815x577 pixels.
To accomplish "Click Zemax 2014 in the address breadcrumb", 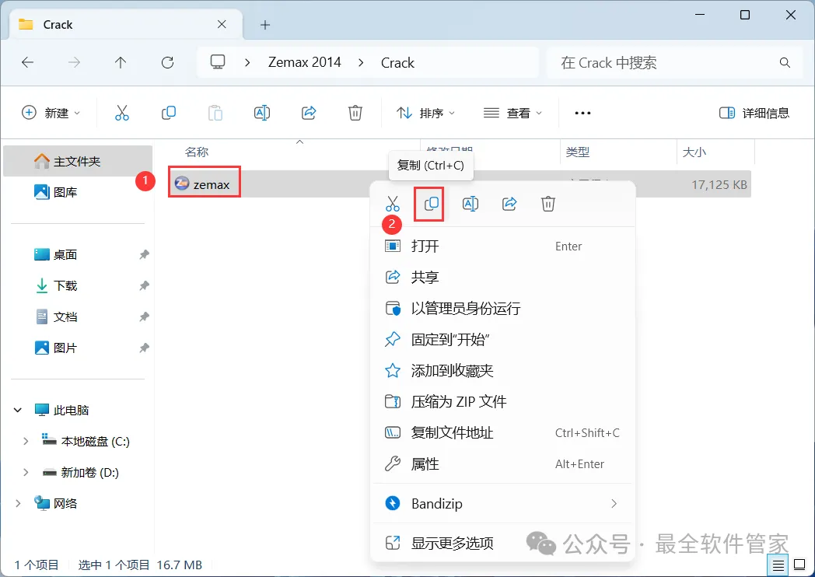I will click(305, 62).
